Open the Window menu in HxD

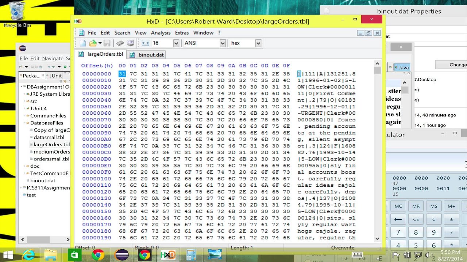click(x=203, y=33)
